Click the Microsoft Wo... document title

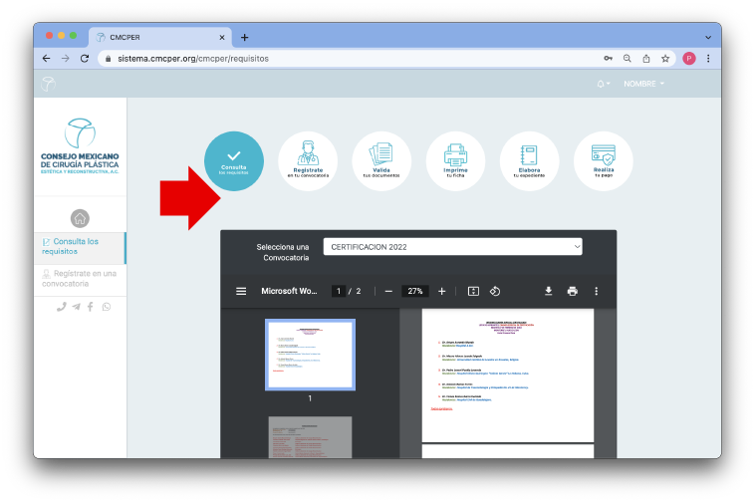coord(289,291)
